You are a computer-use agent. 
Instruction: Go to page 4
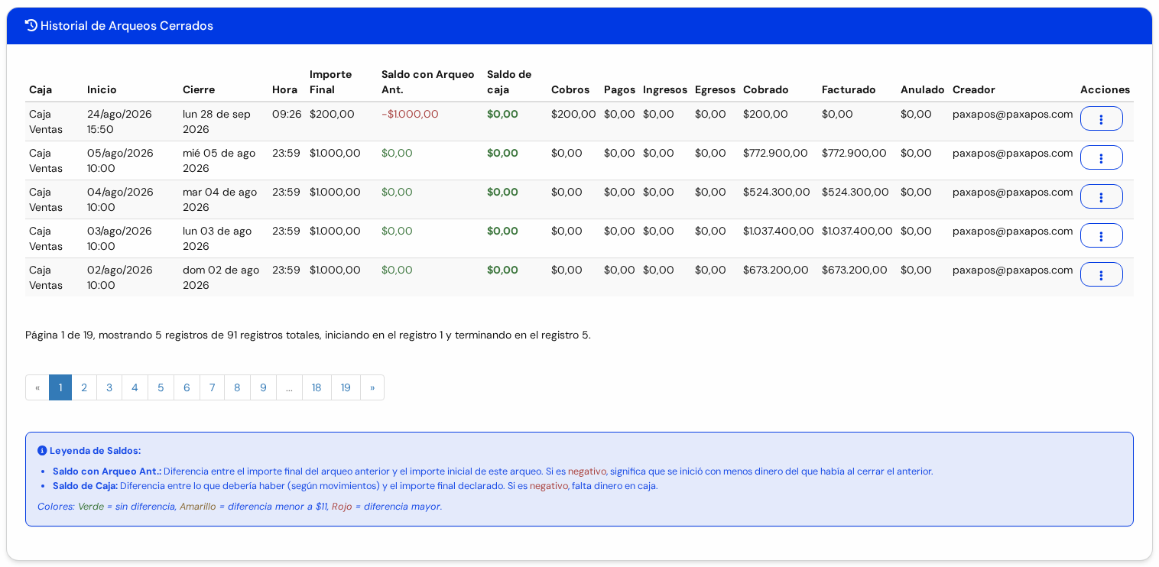pos(135,387)
